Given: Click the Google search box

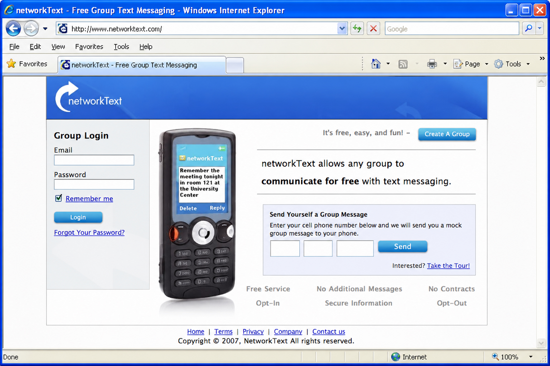Looking at the screenshot, I should coord(452,29).
